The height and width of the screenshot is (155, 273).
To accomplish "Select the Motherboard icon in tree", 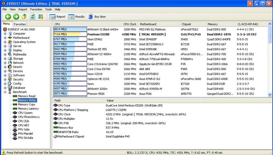I will pos(10,38).
